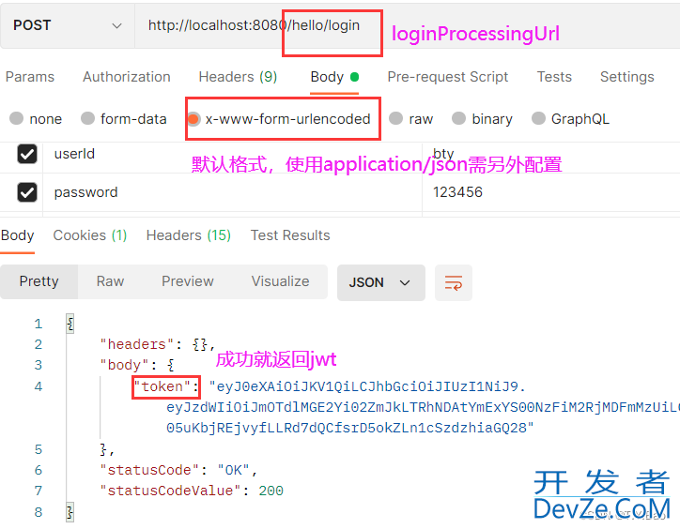Open the POST method dropdown
Screen dimensions: 680x529
coord(68,25)
